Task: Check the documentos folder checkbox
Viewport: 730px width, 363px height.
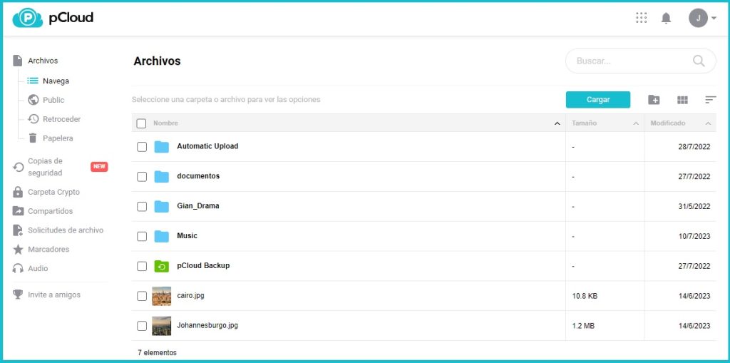Action: [x=142, y=177]
